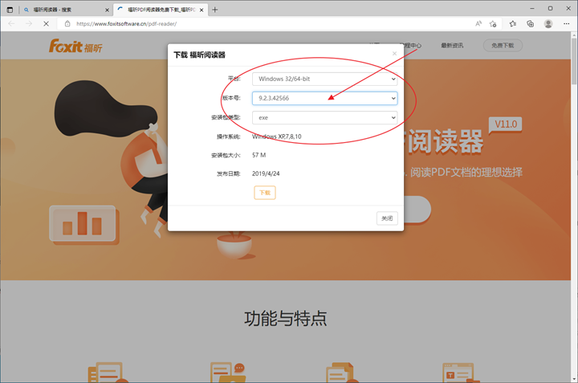Open the tab actions menu icon
This screenshot has width=578, height=383.
pos(10,10)
